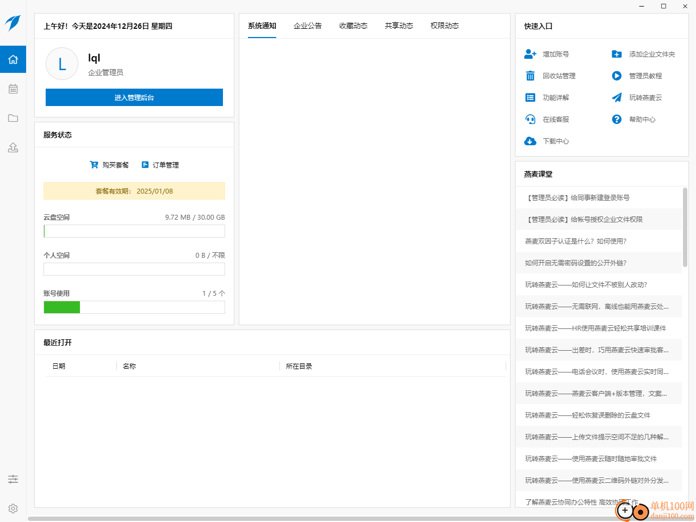Viewport: 696px width, 522px height.
Task: Switch to 企业公告 tab
Action: (308, 26)
